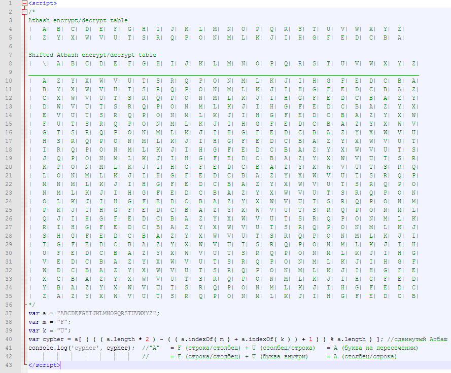
Task: Click the red number 2 on line 40
Action: coord(147,339)
